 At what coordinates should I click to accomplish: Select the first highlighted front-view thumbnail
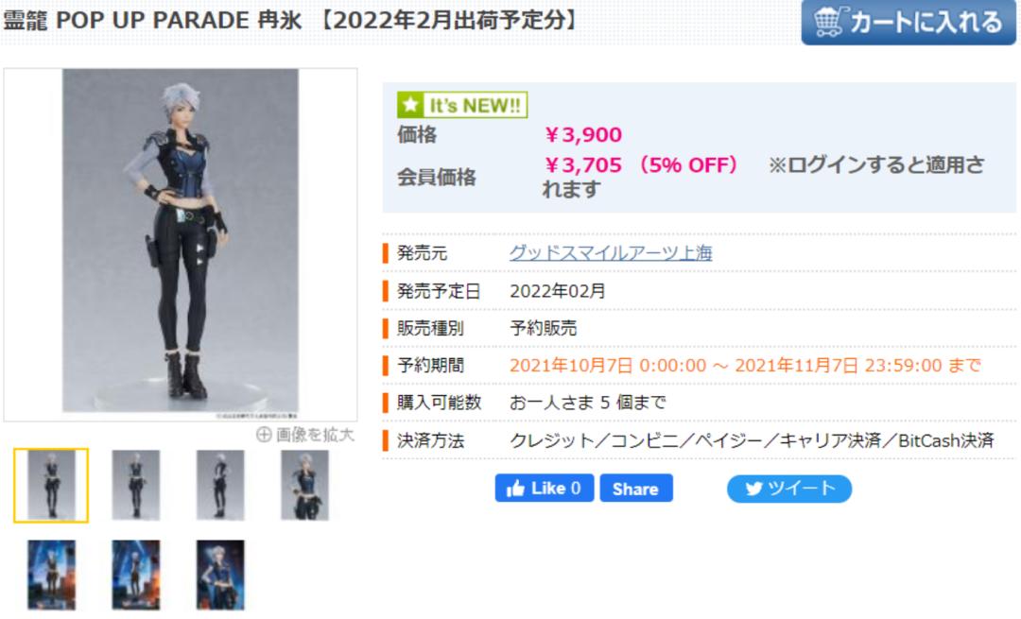(x=51, y=486)
